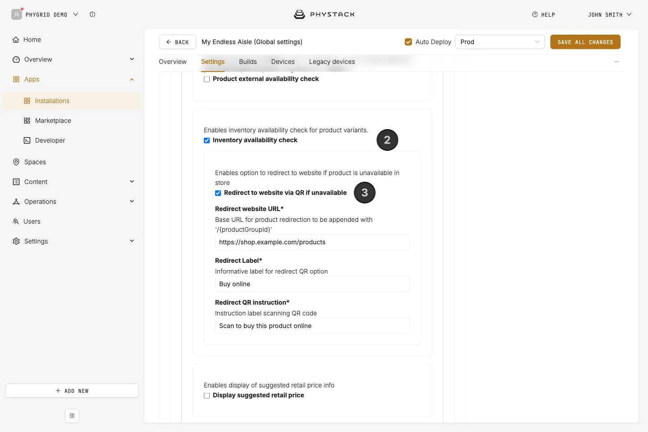648x432 pixels.
Task: Click Save All Changes button
Action: click(585, 42)
